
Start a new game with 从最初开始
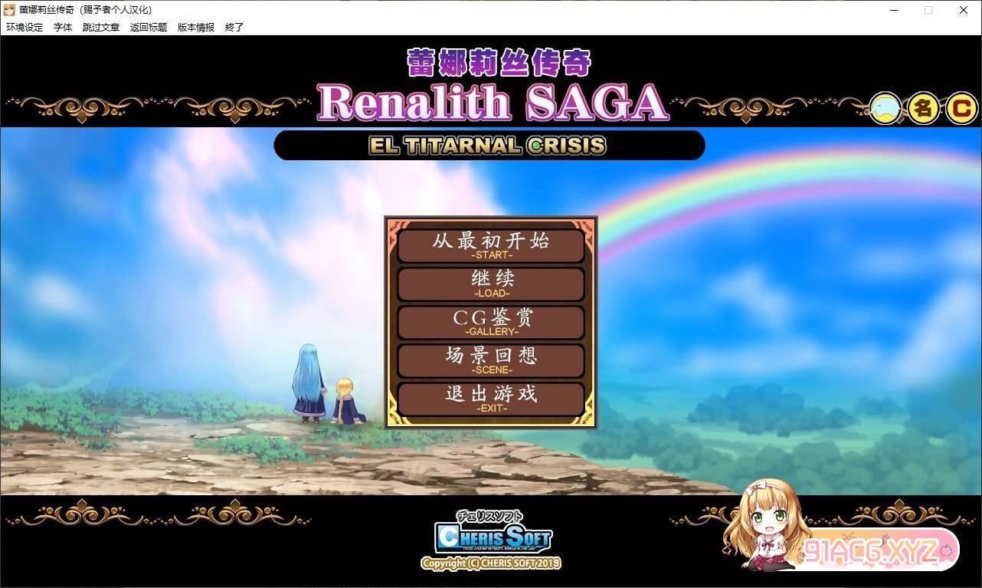tap(491, 245)
